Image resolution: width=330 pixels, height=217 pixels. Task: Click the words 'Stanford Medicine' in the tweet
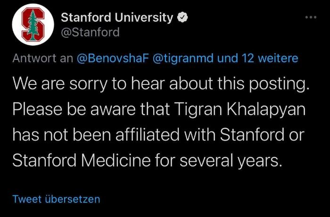click(x=82, y=161)
